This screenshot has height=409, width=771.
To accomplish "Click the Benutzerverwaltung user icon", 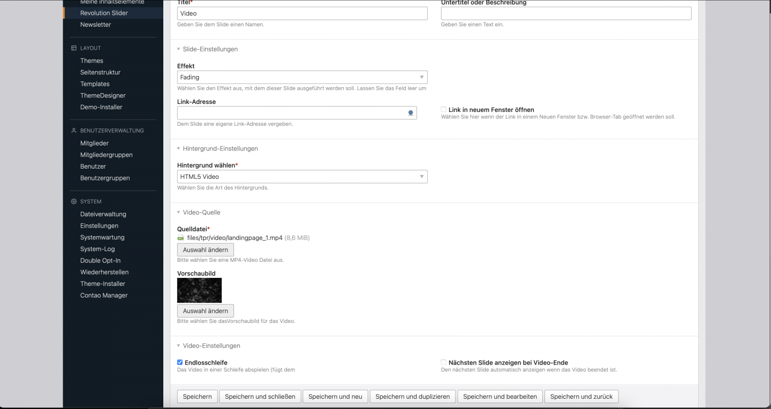I will pyautogui.click(x=74, y=131).
